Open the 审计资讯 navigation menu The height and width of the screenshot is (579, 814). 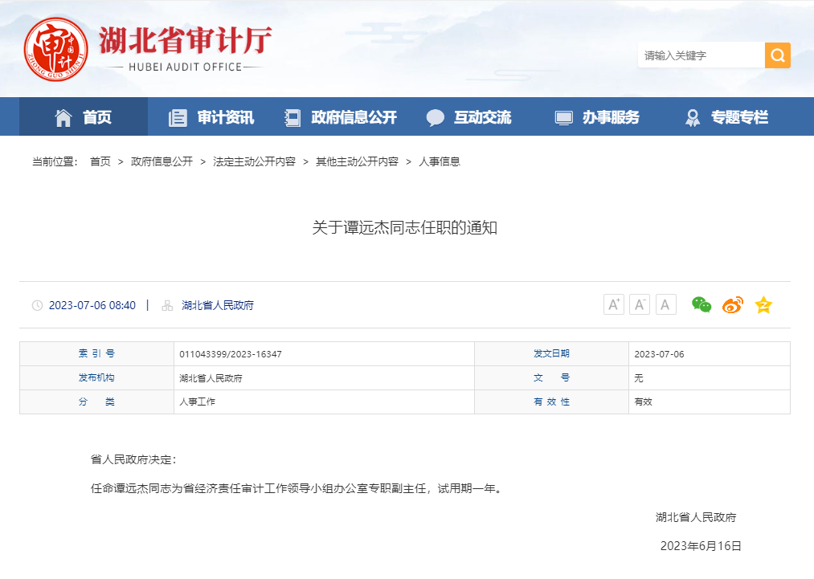pyautogui.click(x=224, y=116)
